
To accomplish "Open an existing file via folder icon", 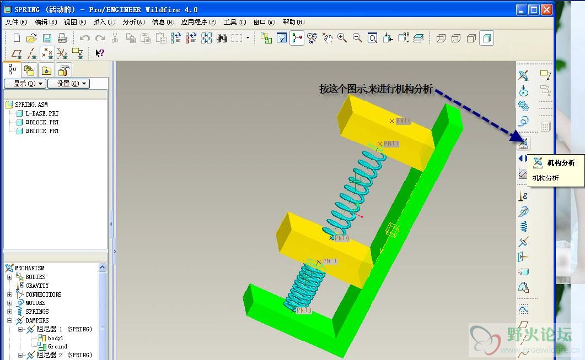I will pos(32,38).
